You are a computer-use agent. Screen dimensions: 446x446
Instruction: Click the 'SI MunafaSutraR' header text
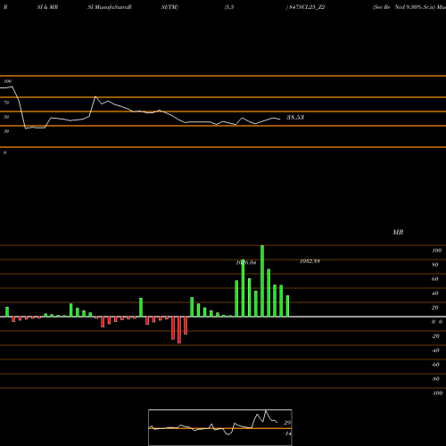(x=110, y=7)
